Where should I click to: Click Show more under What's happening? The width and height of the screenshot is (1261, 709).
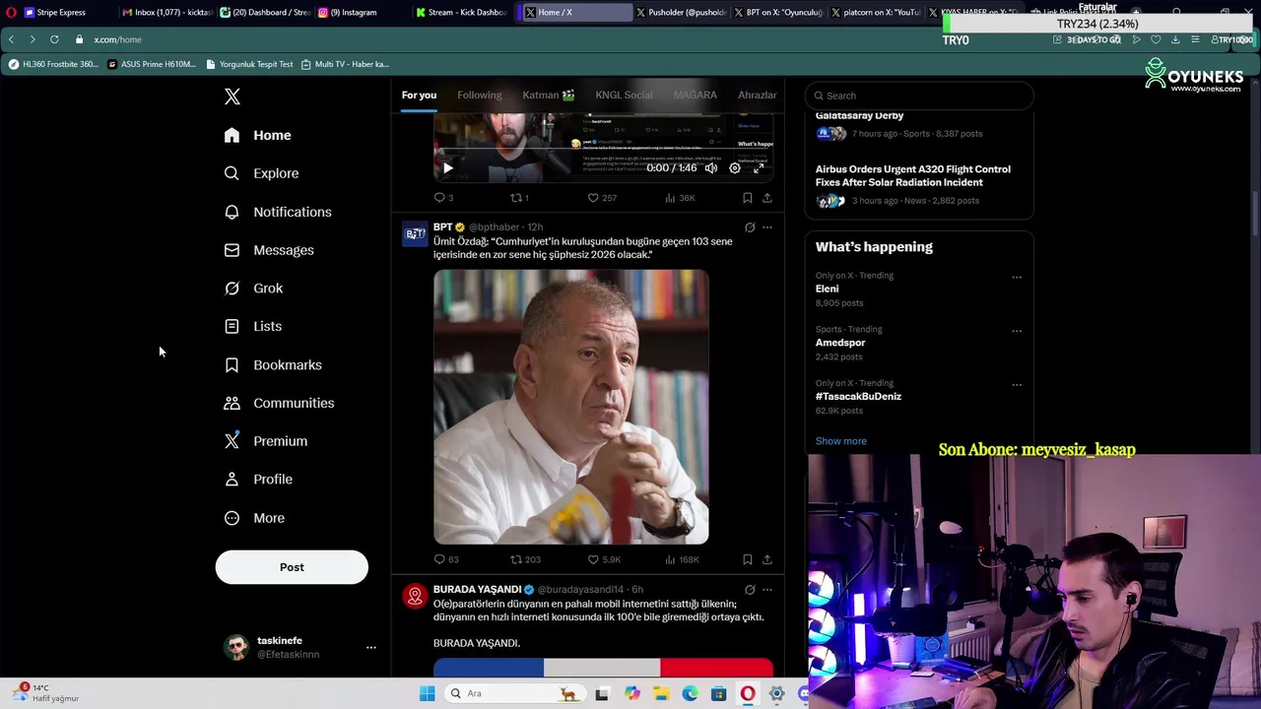[841, 441]
